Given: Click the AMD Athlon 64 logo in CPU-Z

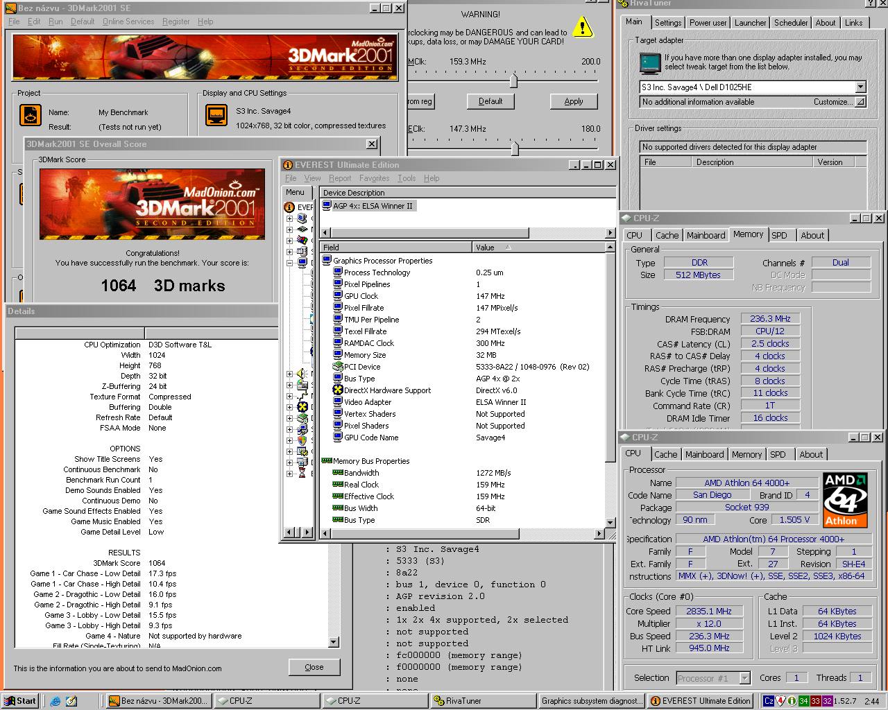Looking at the screenshot, I should (845, 501).
